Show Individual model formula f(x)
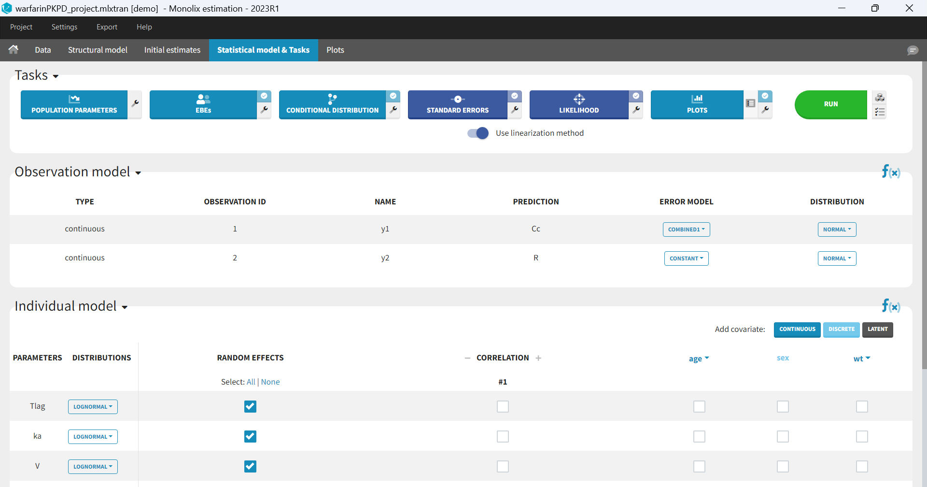 pos(891,306)
